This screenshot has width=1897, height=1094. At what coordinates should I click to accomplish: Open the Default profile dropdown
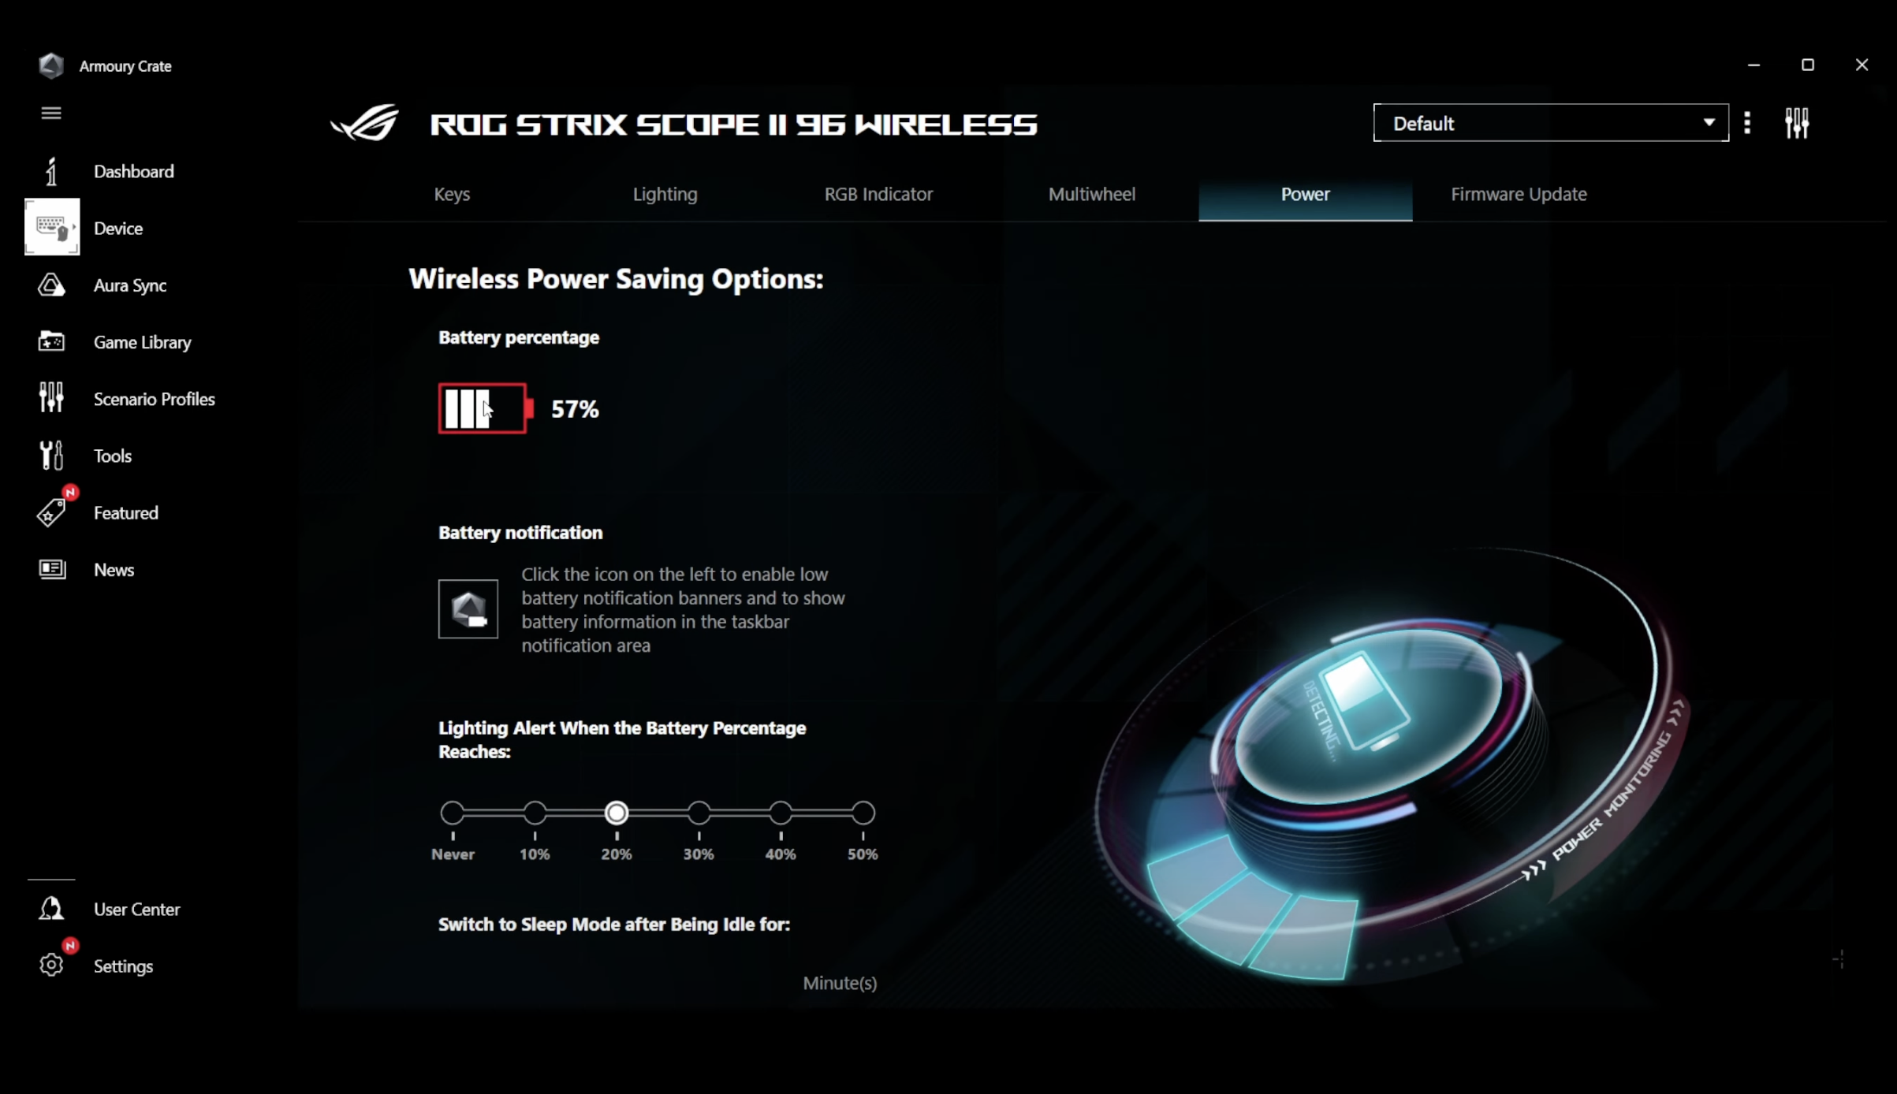(x=1549, y=122)
